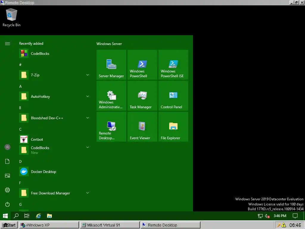Open the Server Manager tile
The width and height of the screenshot is (305, 229).
pyautogui.click(x=111, y=65)
